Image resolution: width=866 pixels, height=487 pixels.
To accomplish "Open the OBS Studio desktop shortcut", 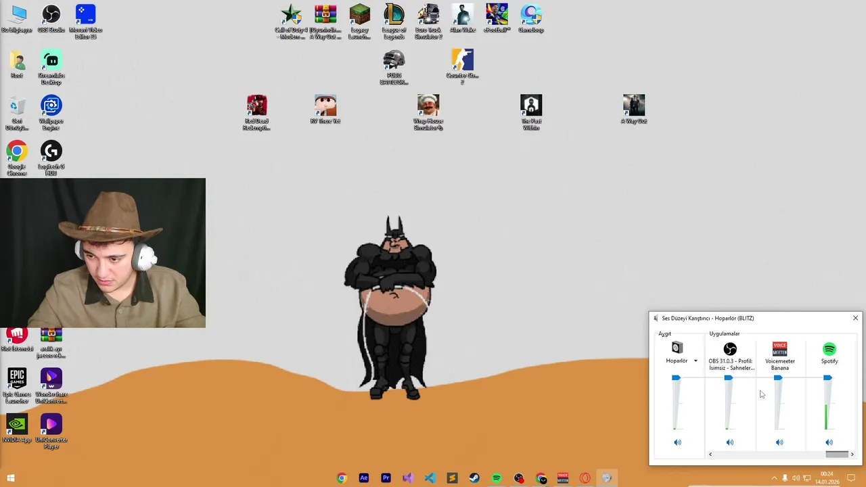I will coord(51,19).
